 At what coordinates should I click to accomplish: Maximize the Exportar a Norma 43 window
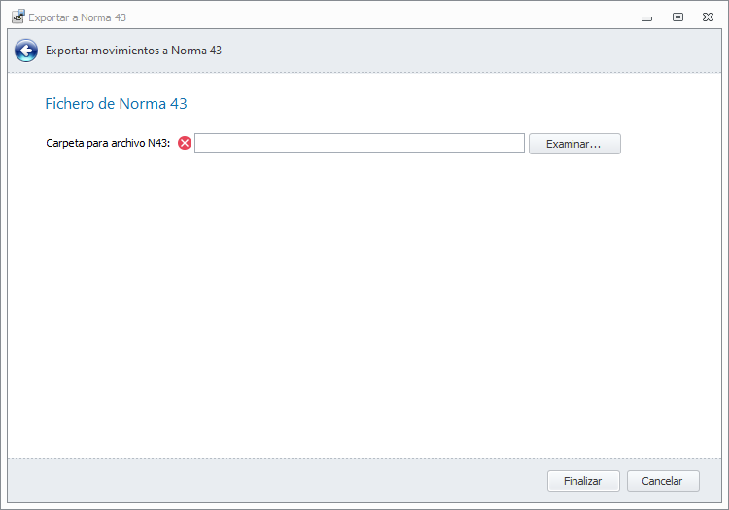(x=677, y=17)
